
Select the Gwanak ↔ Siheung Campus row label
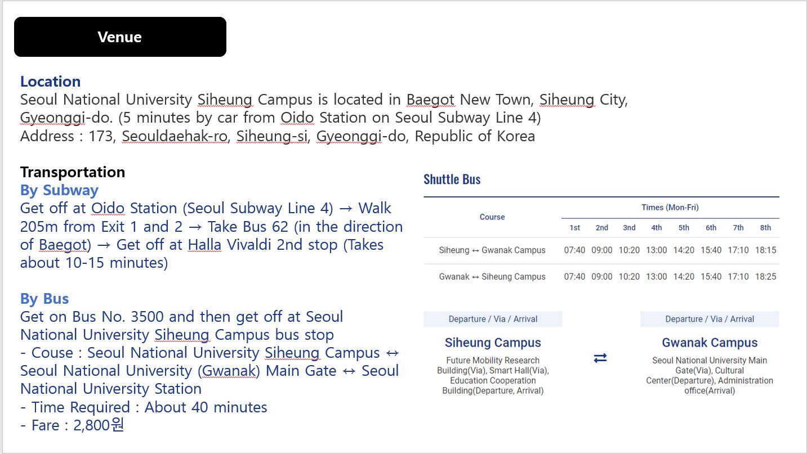(492, 277)
